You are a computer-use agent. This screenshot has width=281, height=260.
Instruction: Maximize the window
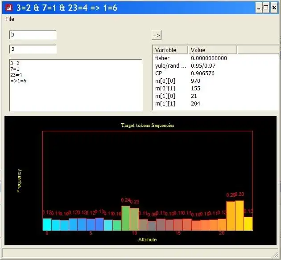click(266, 8)
